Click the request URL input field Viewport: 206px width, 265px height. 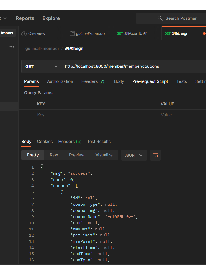tap(133, 66)
